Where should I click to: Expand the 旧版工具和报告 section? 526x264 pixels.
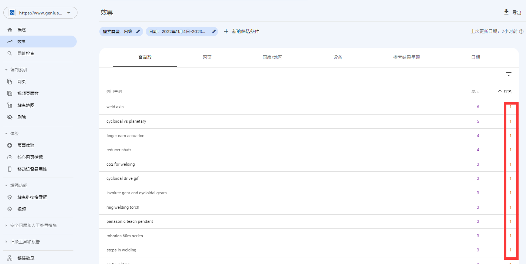6,242
